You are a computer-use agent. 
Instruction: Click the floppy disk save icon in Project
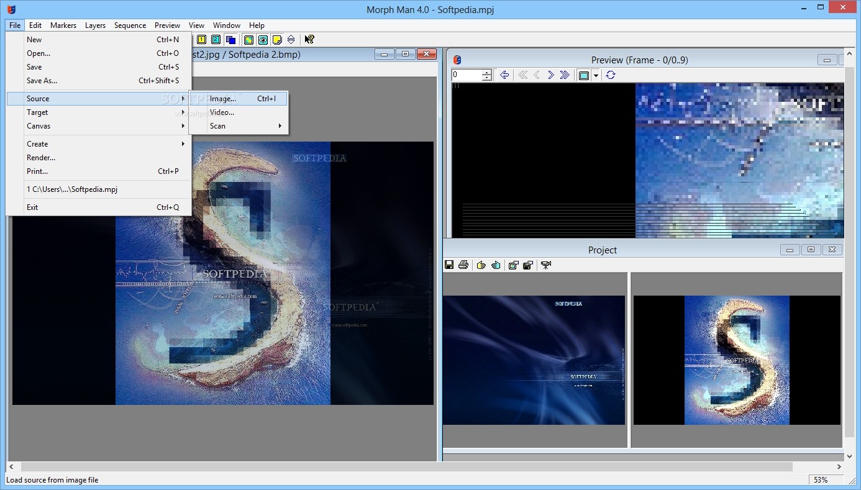[x=449, y=265]
